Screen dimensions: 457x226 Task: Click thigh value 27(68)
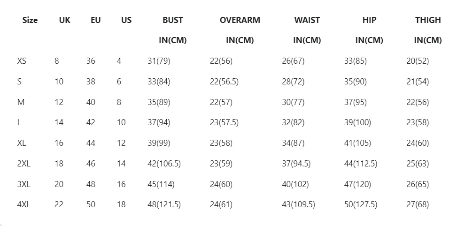(418, 204)
